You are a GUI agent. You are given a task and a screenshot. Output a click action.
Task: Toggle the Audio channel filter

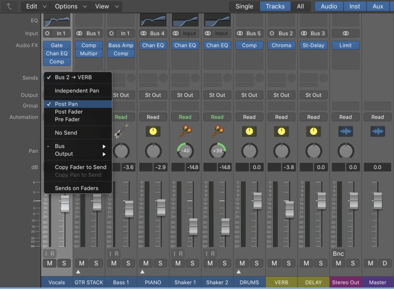click(x=329, y=6)
